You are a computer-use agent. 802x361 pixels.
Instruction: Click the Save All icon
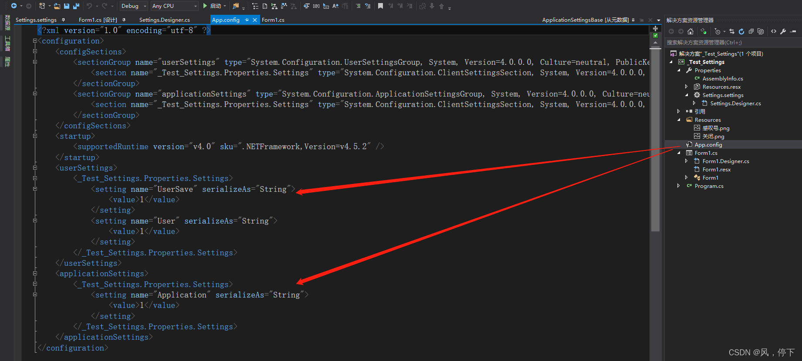[x=76, y=6]
